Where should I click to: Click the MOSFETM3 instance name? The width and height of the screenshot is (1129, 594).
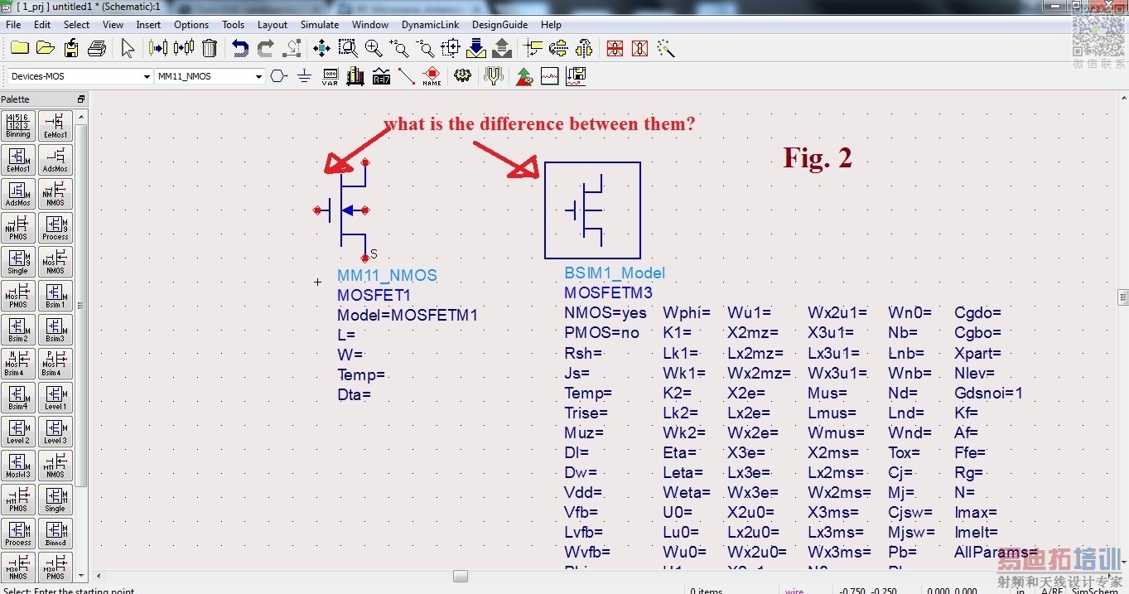pos(609,292)
